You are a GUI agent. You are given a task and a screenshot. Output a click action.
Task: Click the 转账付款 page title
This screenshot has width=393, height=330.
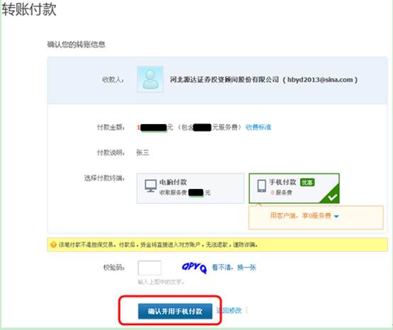click(29, 9)
